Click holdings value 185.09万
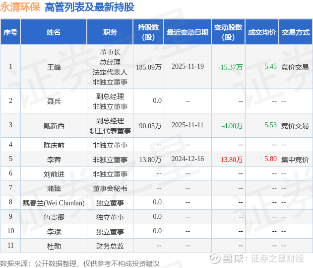The height and width of the screenshot is (268, 313). pos(148,67)
